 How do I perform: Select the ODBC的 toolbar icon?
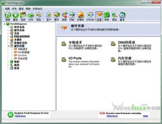(x=90, y=17)
